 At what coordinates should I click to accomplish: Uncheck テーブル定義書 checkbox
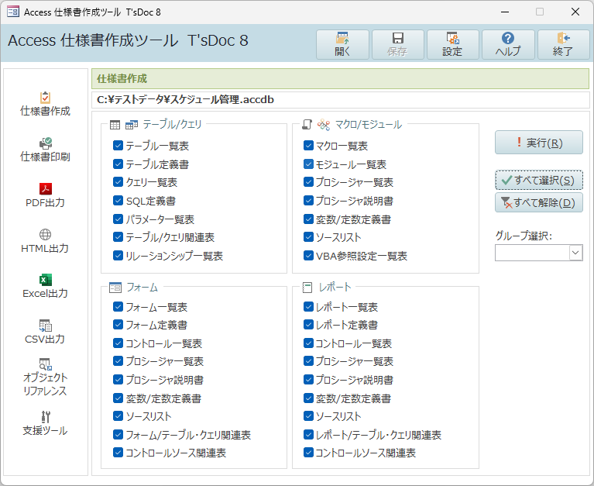point(118,164)
